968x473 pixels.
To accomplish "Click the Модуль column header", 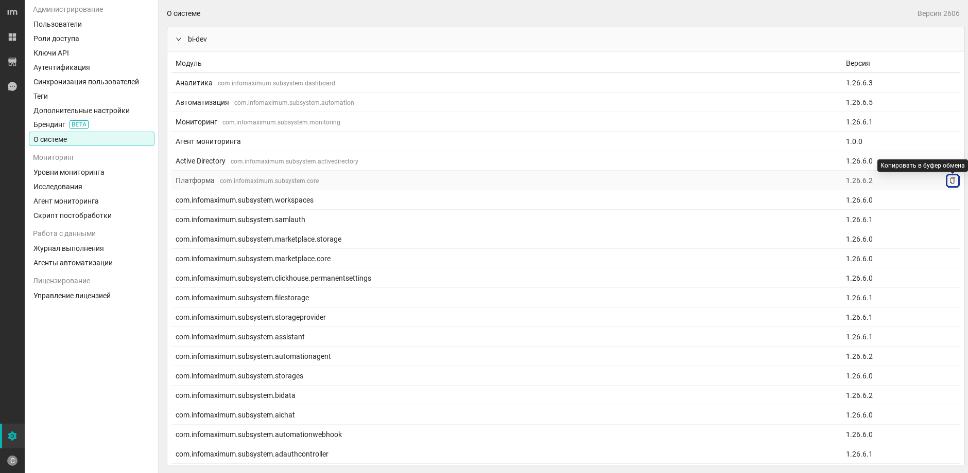I will coord(188,63).
